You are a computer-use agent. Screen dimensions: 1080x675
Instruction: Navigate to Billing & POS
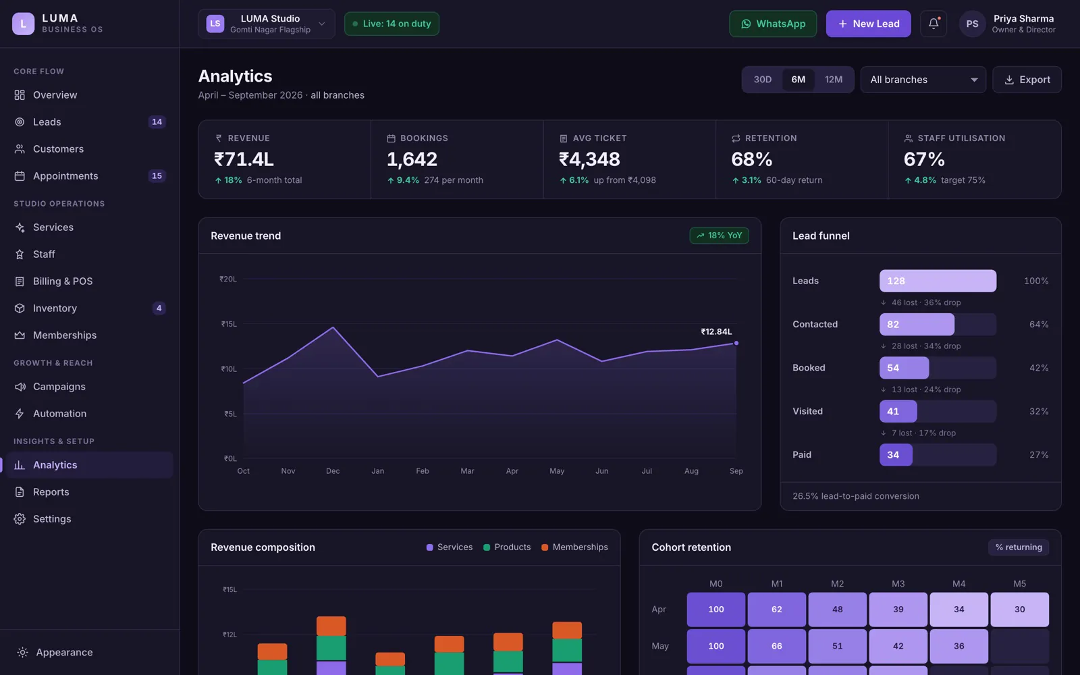pyautogui.click(x=90, y=281)
